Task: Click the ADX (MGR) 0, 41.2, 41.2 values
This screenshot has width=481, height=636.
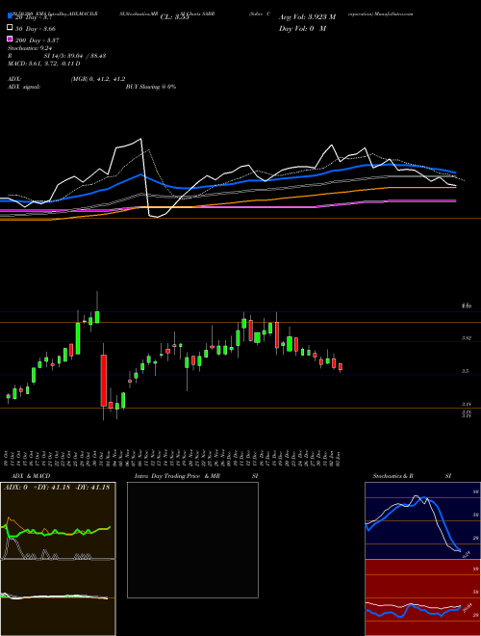Action: pos(98,79)
